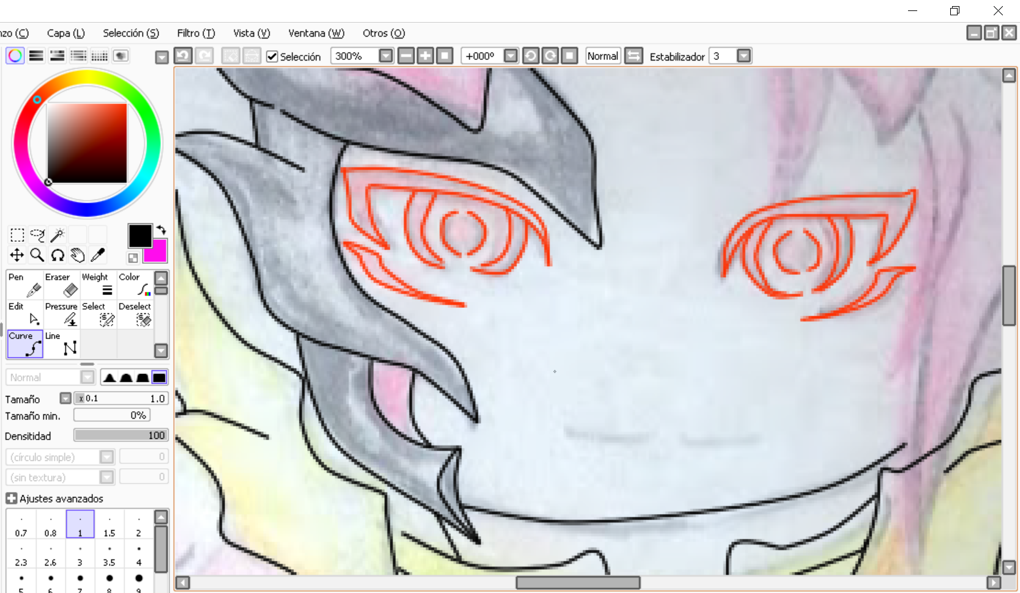Click the black foreground color swatch

click(140, 236)
